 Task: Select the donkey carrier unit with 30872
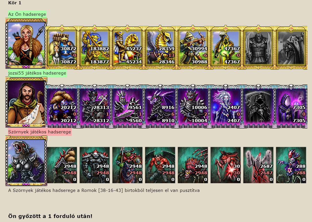[62, 48]
